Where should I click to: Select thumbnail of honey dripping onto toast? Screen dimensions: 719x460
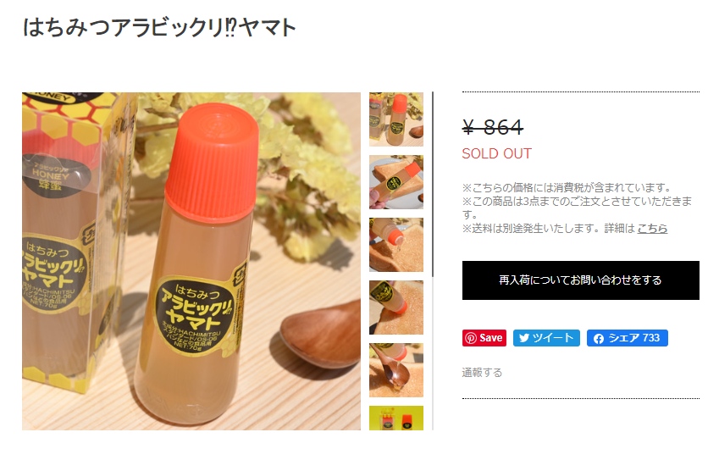[x=396, y=245]
